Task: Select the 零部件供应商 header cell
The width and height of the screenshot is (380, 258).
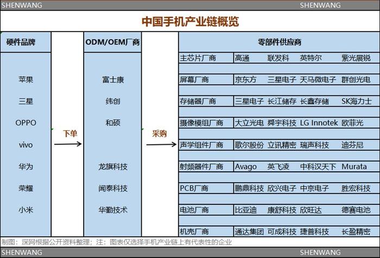Action: tap(279, 42)
